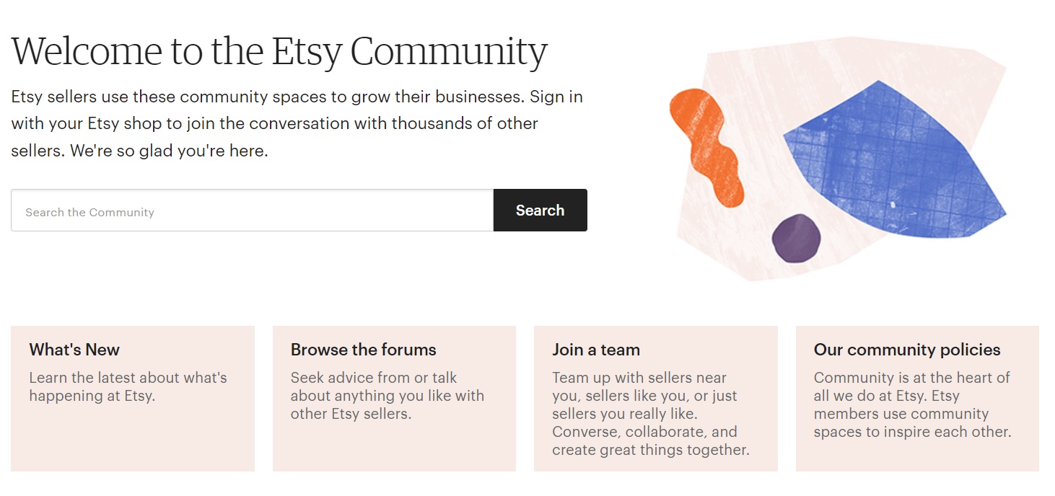Click the "Join a team" heading
Screen dimensions: 1055x496
coord(596,350)
